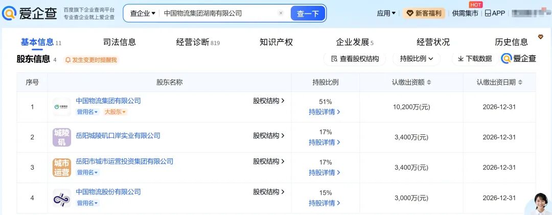
Task: Click the 城市运营 company logo icon
Action: click(x=62, y=168)
